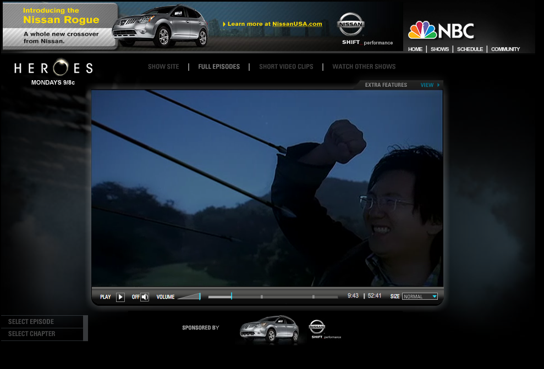Adjust the volume slider handle
This screenshot has width=544, height=369.
coord(200,296)
